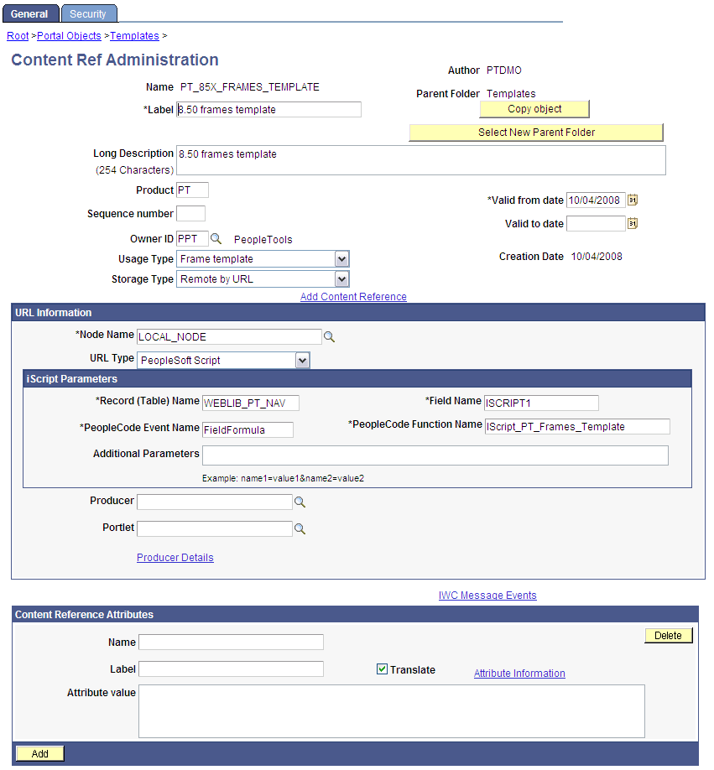Viewport: 714px width, 770px height.
Task: Click Node Name lookup magnifier icon
Action: [330, 336]
